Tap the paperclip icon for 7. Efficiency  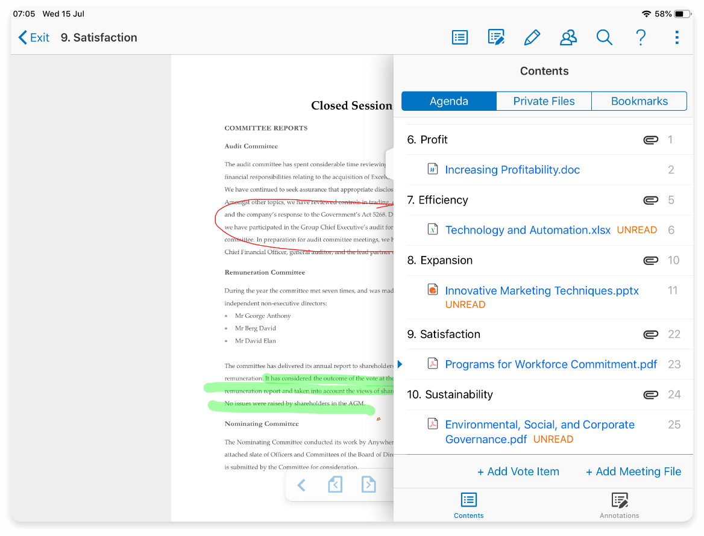650,200
